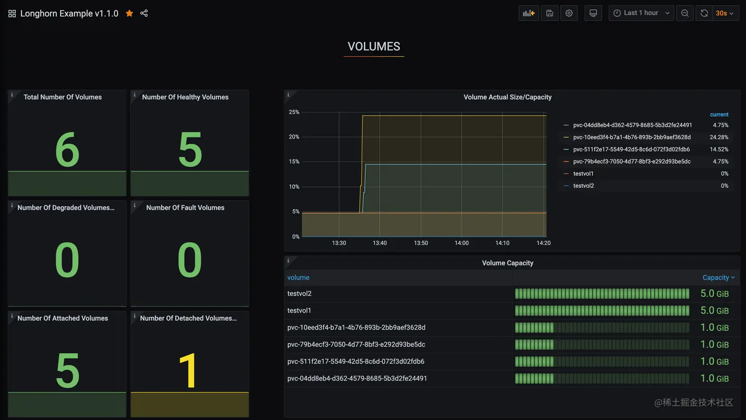Open dashboard settings gear icon

[568, 13]
